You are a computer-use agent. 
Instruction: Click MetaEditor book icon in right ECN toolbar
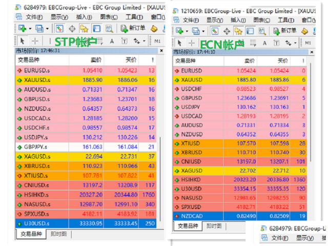pyautogui.click(x=304, y=31)
